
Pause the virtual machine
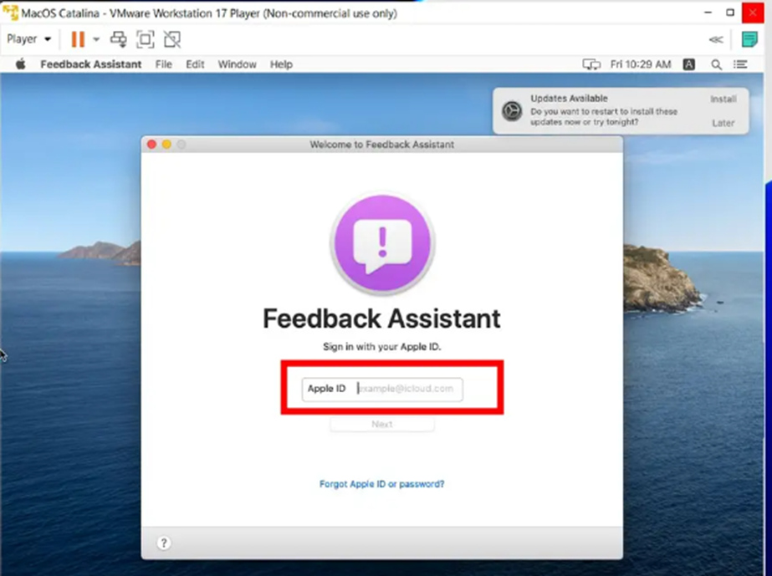point(78,39)
